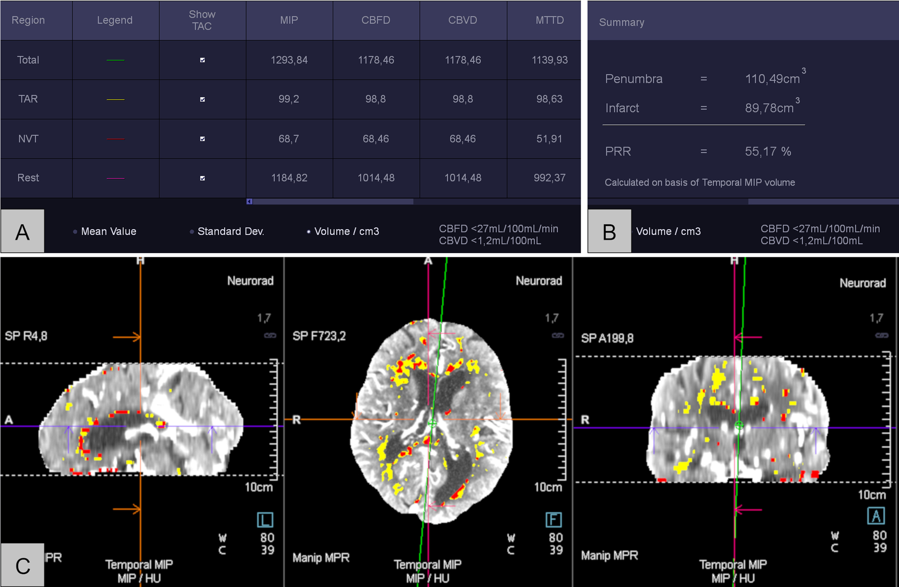
Task: Click MIP value 1293,84 in Total row
Action: coord(289,60)
